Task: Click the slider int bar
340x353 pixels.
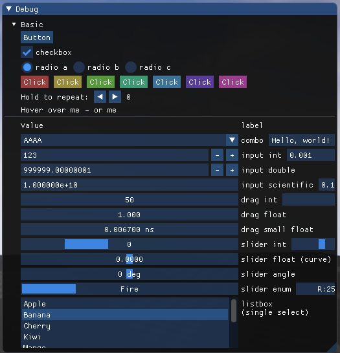Action: [x=130, y=244]
